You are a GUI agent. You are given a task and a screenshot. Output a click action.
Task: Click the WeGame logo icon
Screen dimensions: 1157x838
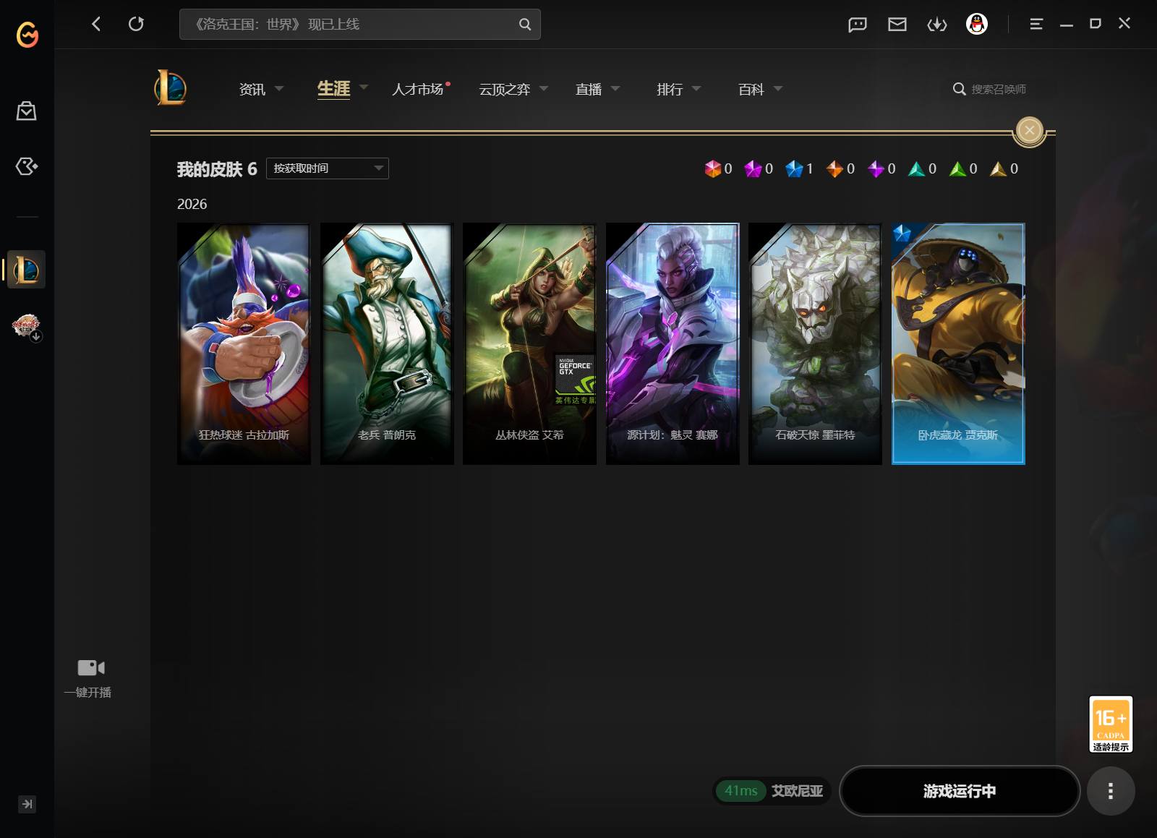[x=27, y=34]
